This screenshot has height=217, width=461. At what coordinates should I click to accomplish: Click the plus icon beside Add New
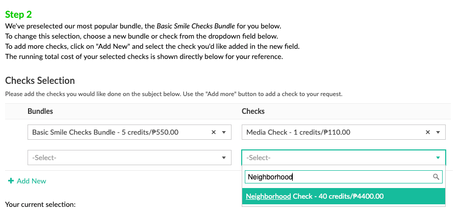coord(11,181)
